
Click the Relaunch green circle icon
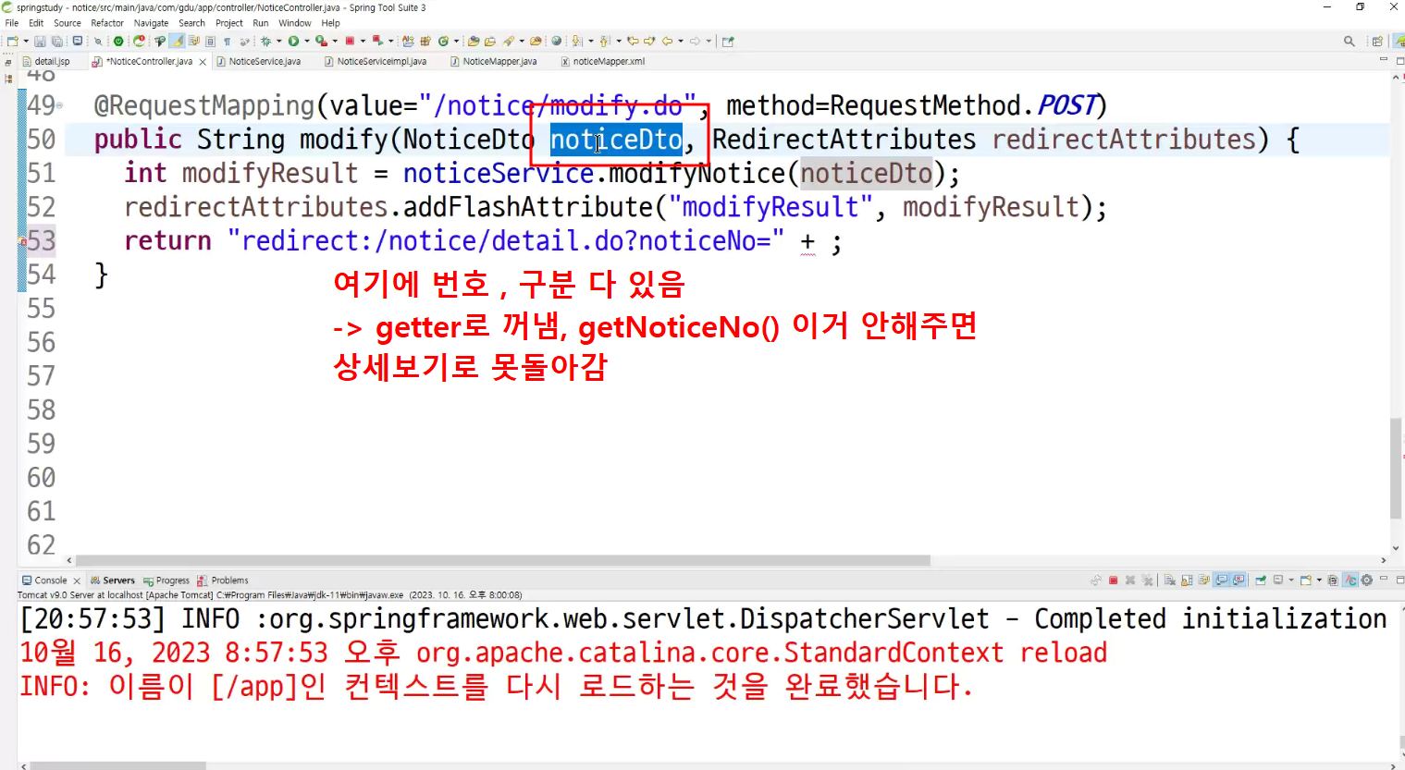pos(118,42)
